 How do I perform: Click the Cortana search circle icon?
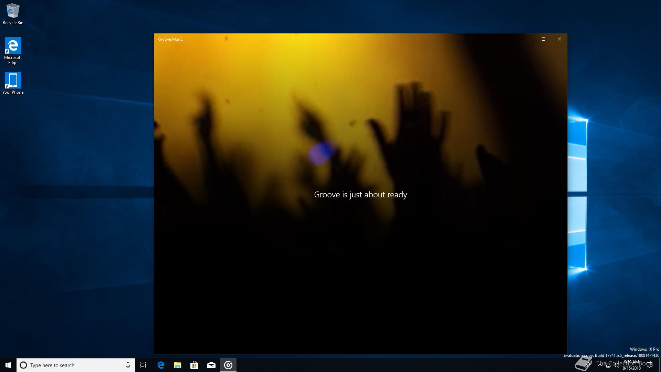[x=23, y=365]
